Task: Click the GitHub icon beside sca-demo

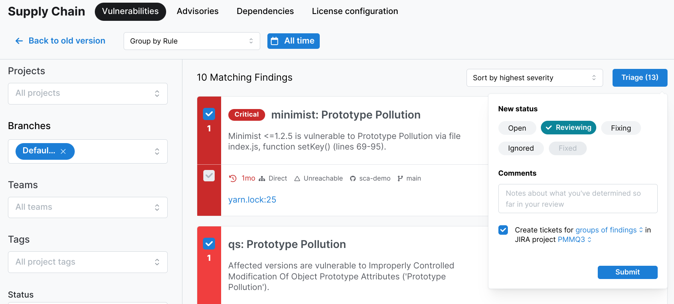Action: coord(353,179)
